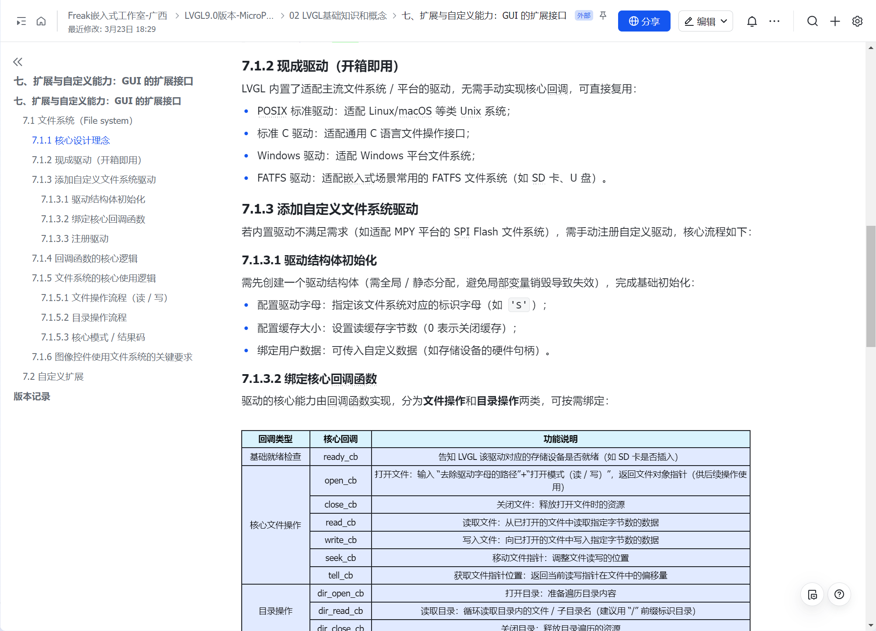
Task: Open the more options ellipsis menu
Action: (x=774, y=21)
